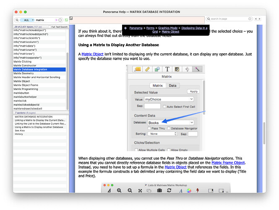Open the Database dropdown showing Books
279x210 pixels.
click(x=170, y=122)
